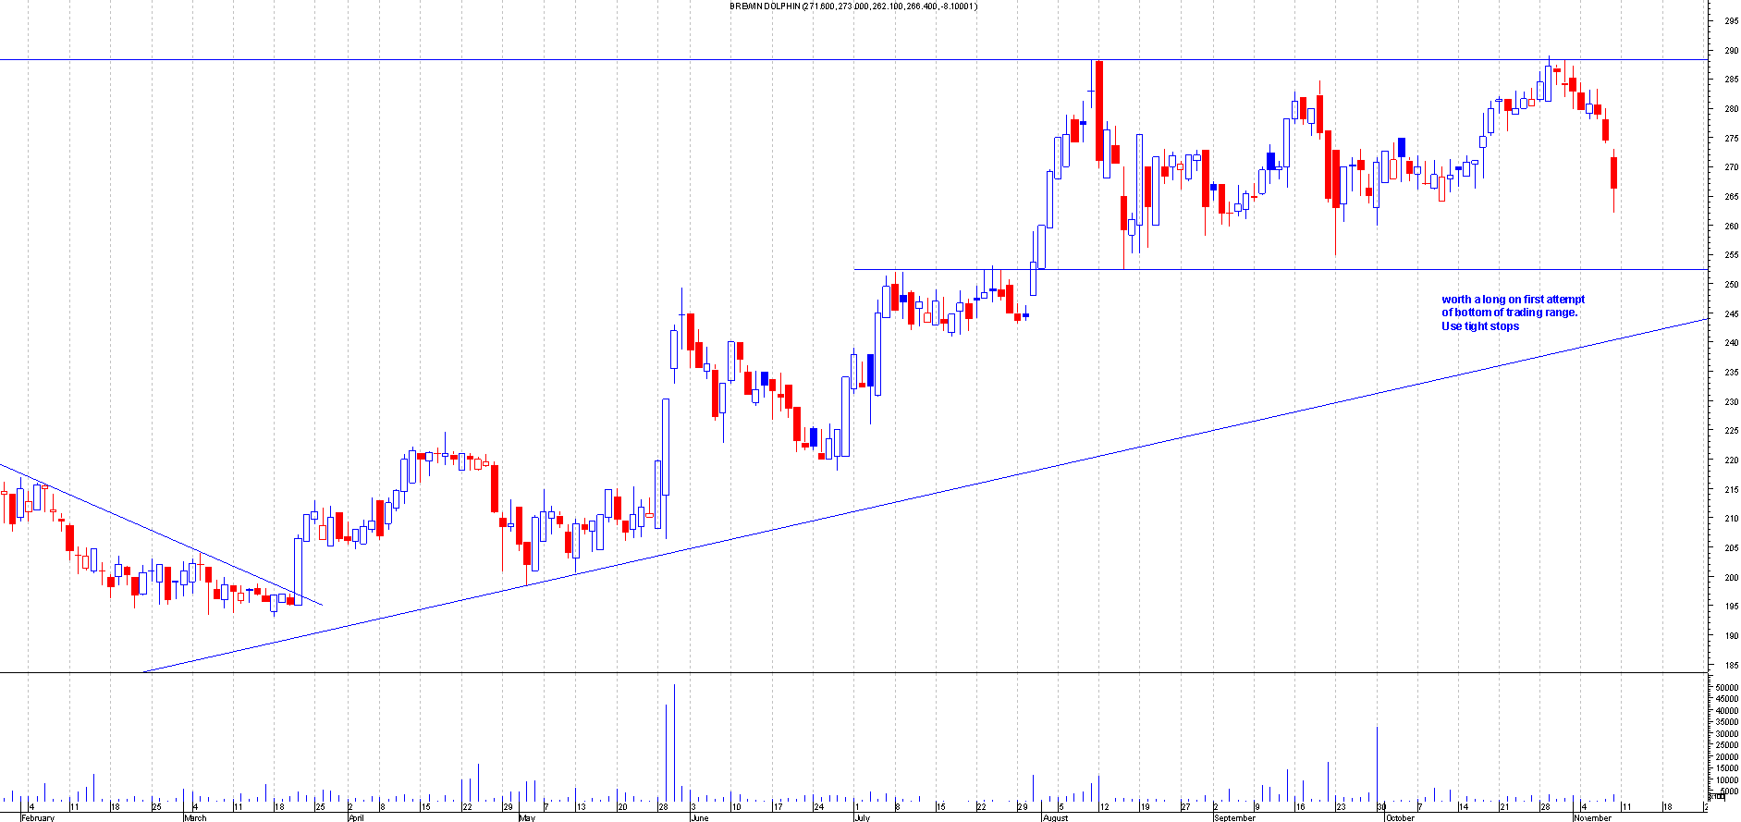Select the lower horizontal support line near 252
This screenshot has width=1741, height=822.
[x=1387, y=270]
